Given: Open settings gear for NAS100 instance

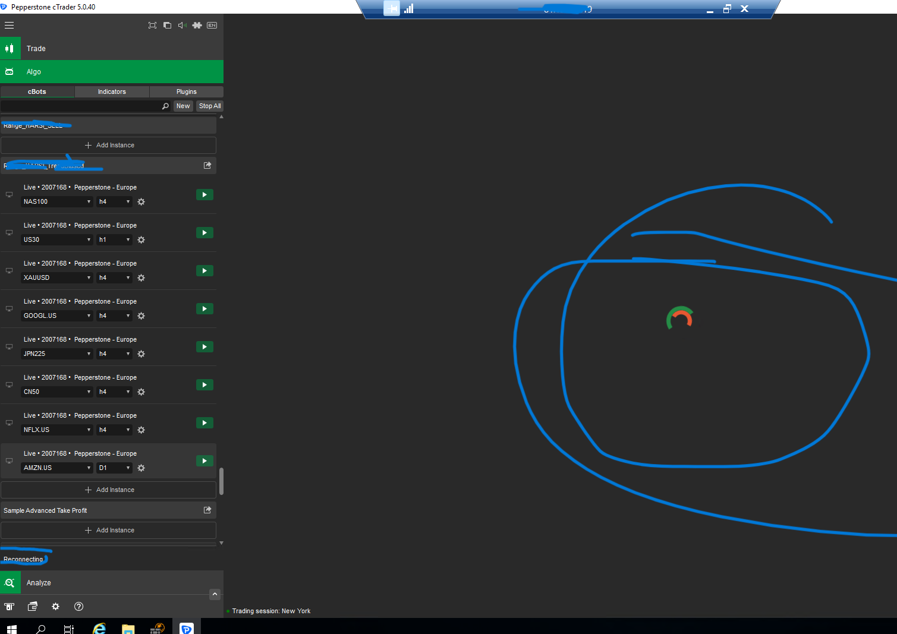Looking at the screenshot, I should [141, 202].
